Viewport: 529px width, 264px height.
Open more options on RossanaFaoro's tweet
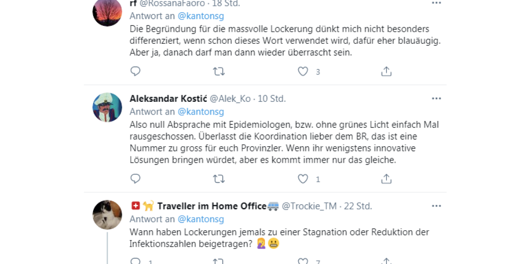coord(436,3)
